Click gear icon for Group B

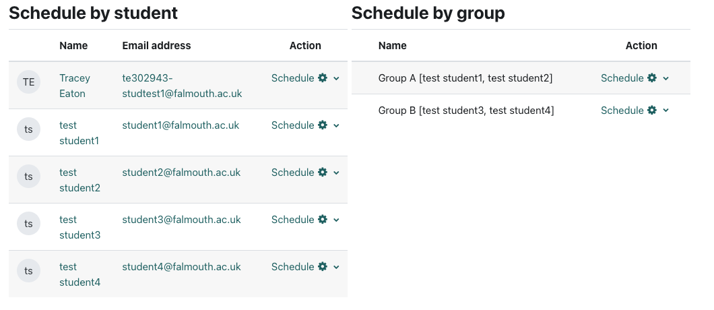coord(652,111)
